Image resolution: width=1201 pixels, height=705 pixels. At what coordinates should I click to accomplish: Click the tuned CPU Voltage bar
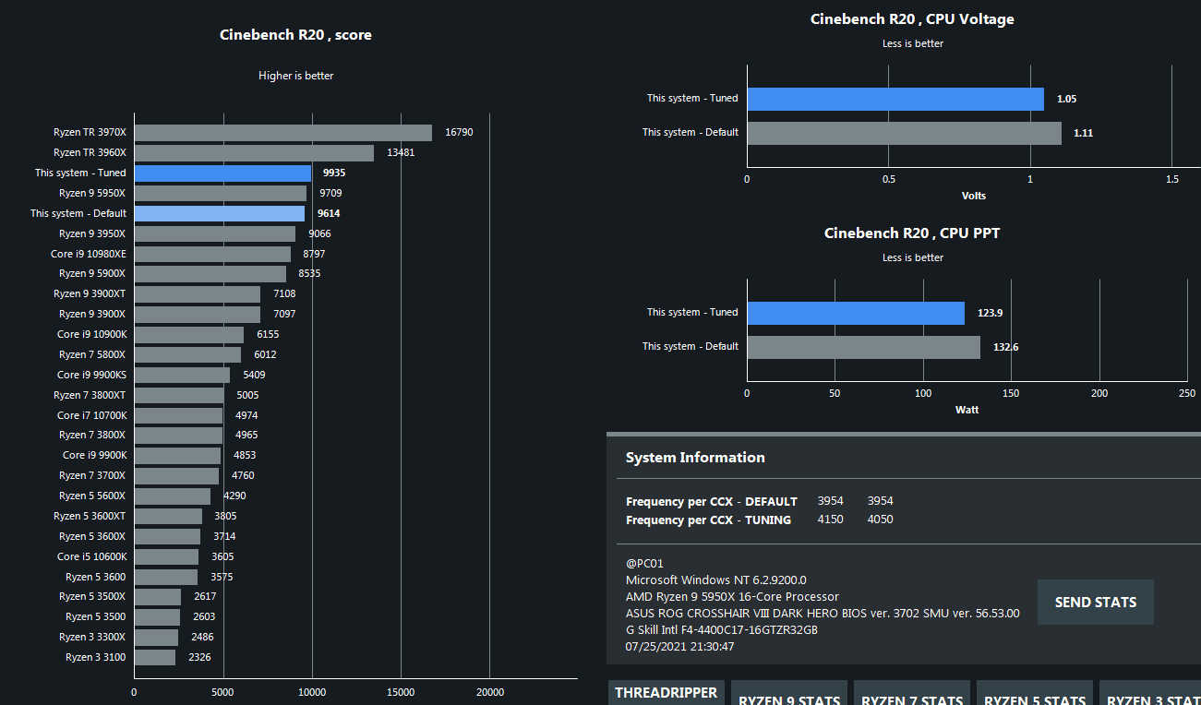pos(895,99)
